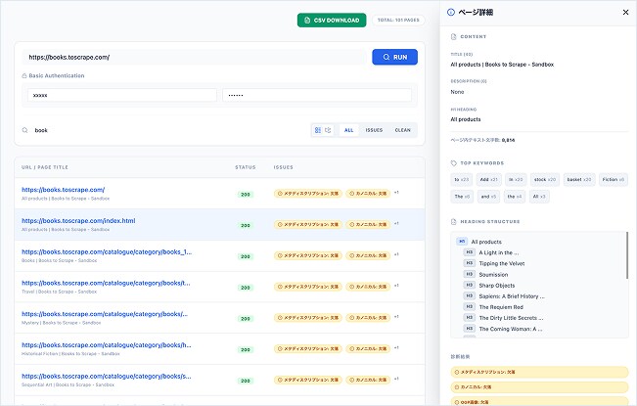Click the magnifier icon in the filter box
637x406 pixels.
[24, 130]
